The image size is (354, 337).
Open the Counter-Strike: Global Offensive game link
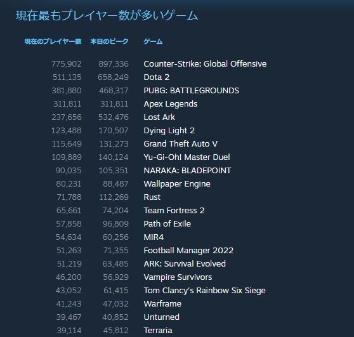tap(205, 64)
